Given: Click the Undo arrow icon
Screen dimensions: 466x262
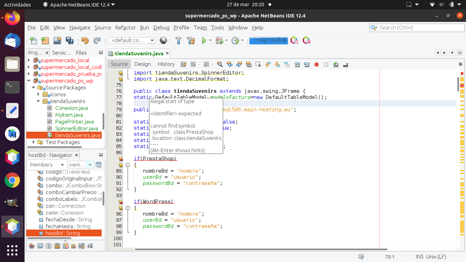Looking at the screenshot, I should [x=85, y=40].
